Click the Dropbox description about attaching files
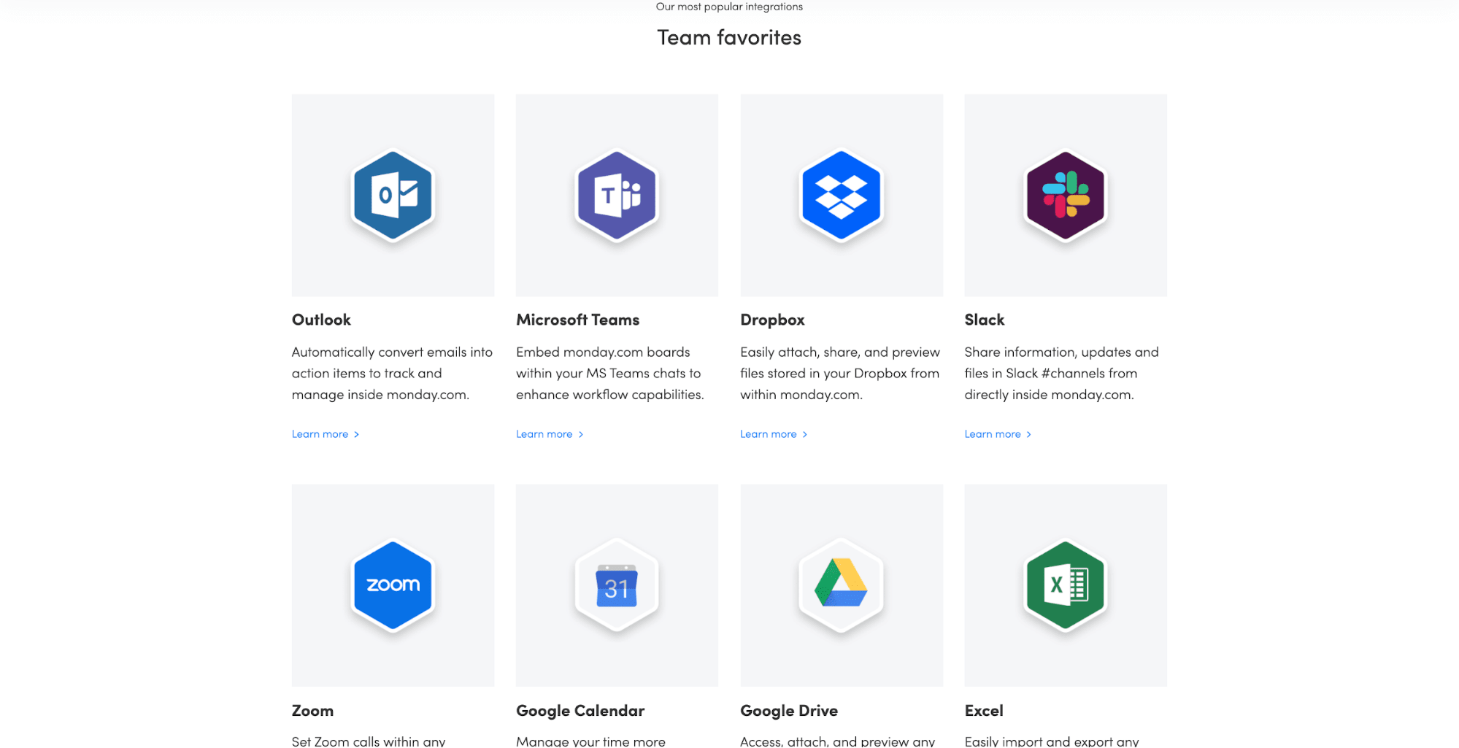The image size is (1459, 748). pyautogui.click(x=840, y=374)
